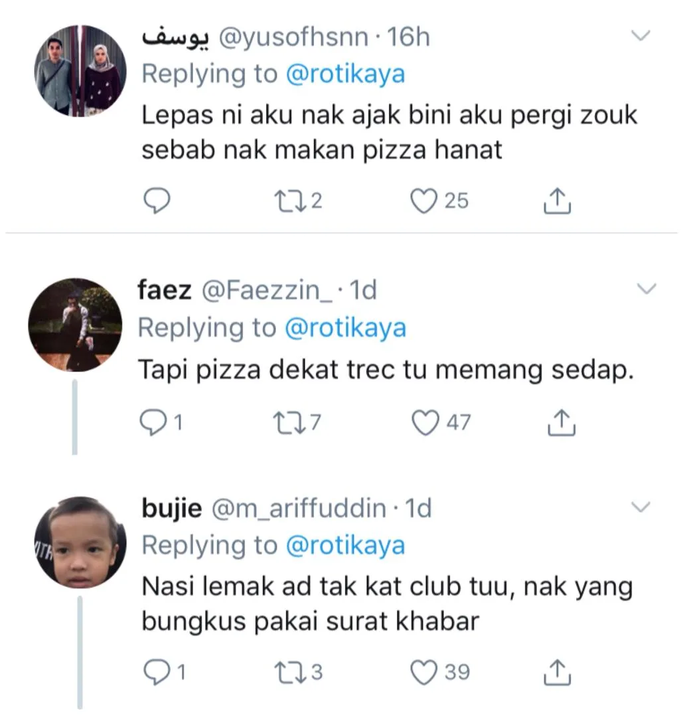Expand the more menu on faez's tweet
Screen dimensions: 683x717
coord(646,289)
